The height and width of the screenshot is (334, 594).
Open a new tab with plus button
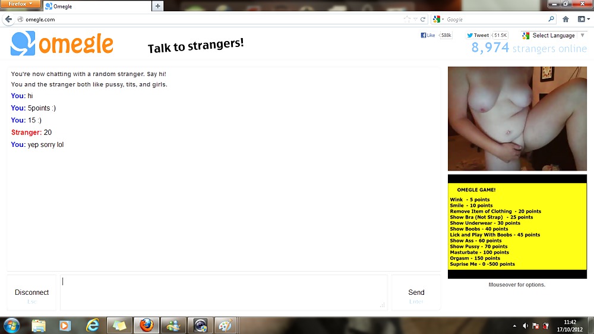click(x=157, y=6)
